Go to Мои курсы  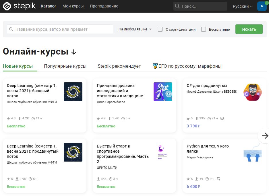click(x=73, y=6)
